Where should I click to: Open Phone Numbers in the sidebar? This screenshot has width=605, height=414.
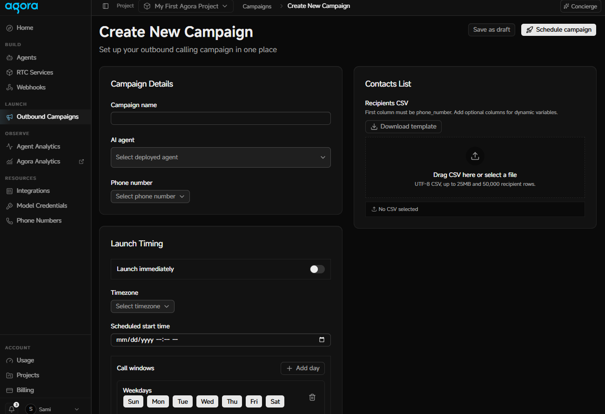46,221
